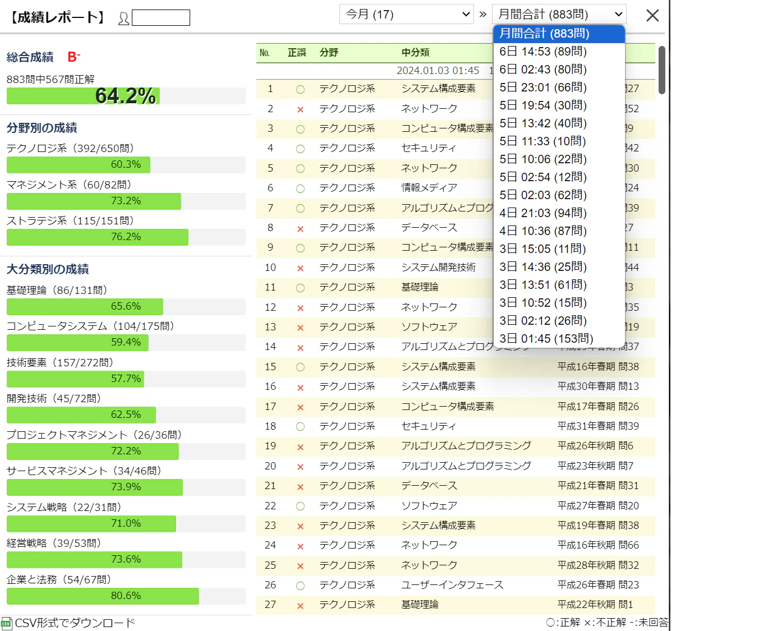Select session 5日 10:06 (22問)
The height and width of the screenshot is (631, 759).
click(559, 159)
